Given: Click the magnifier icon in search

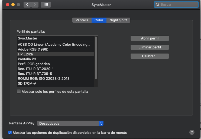Looking at the screenshot, I should pos(158,5).
